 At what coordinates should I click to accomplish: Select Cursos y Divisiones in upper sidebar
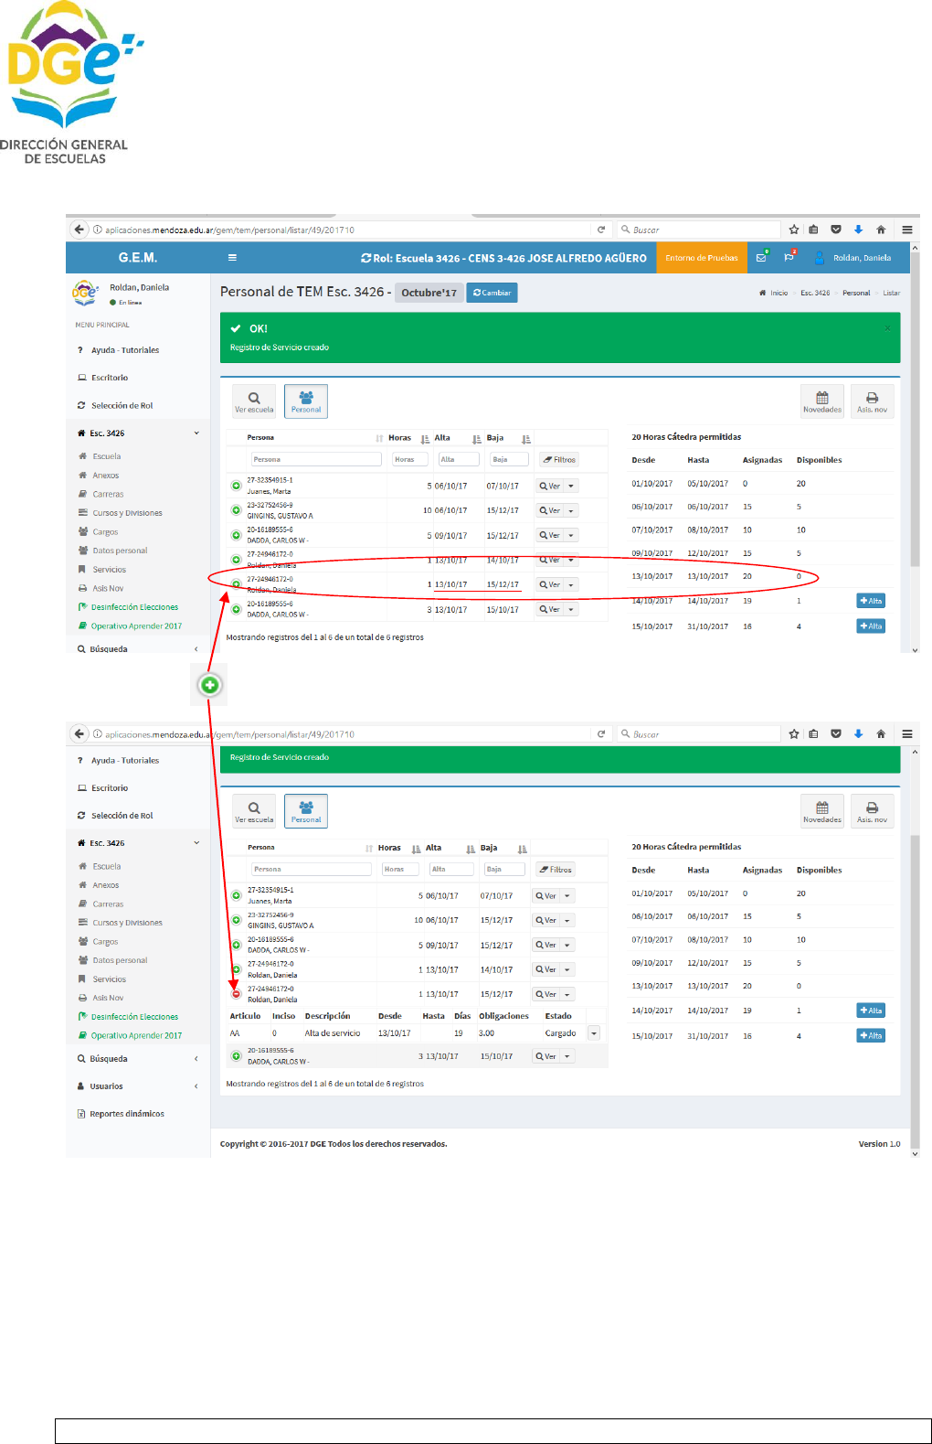click(127, 513)
